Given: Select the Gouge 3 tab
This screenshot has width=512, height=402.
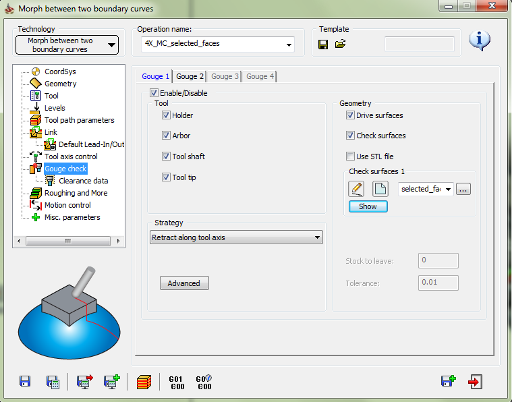Looking at the screenshot, I should coord(225,76).
